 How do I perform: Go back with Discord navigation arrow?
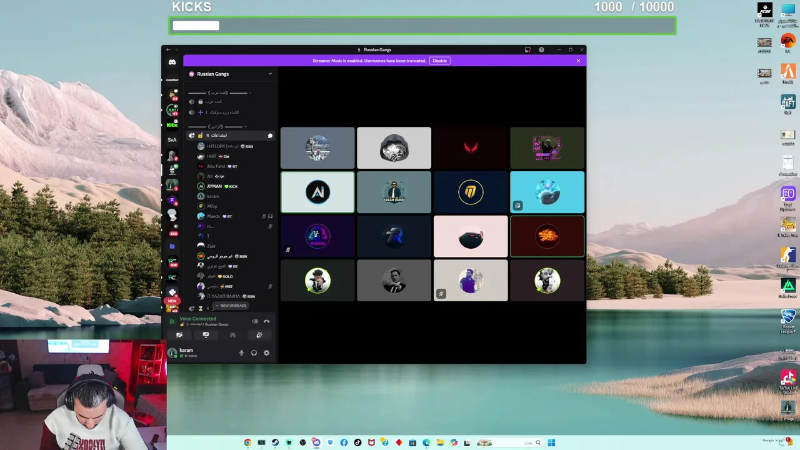click(x=168, y=50)
